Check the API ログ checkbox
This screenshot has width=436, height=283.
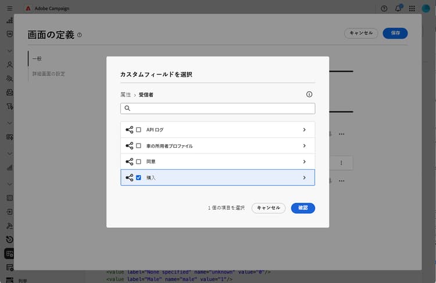click(138, 130)
